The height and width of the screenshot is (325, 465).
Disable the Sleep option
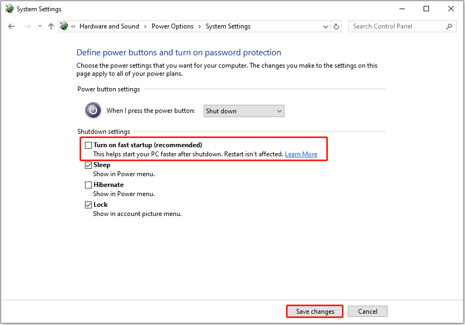coord(88,165)
